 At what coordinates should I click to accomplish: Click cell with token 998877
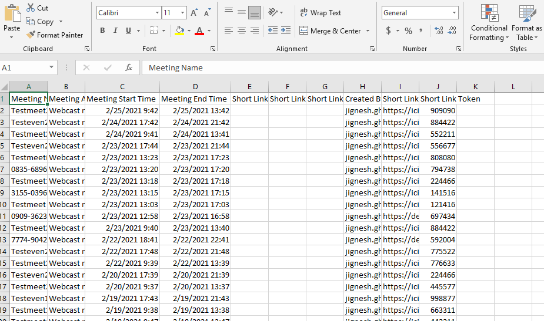point(438,299)
